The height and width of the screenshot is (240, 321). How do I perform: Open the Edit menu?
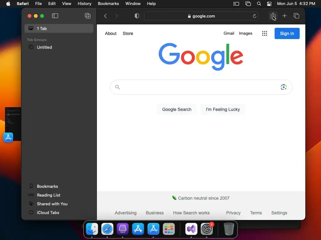52,4
